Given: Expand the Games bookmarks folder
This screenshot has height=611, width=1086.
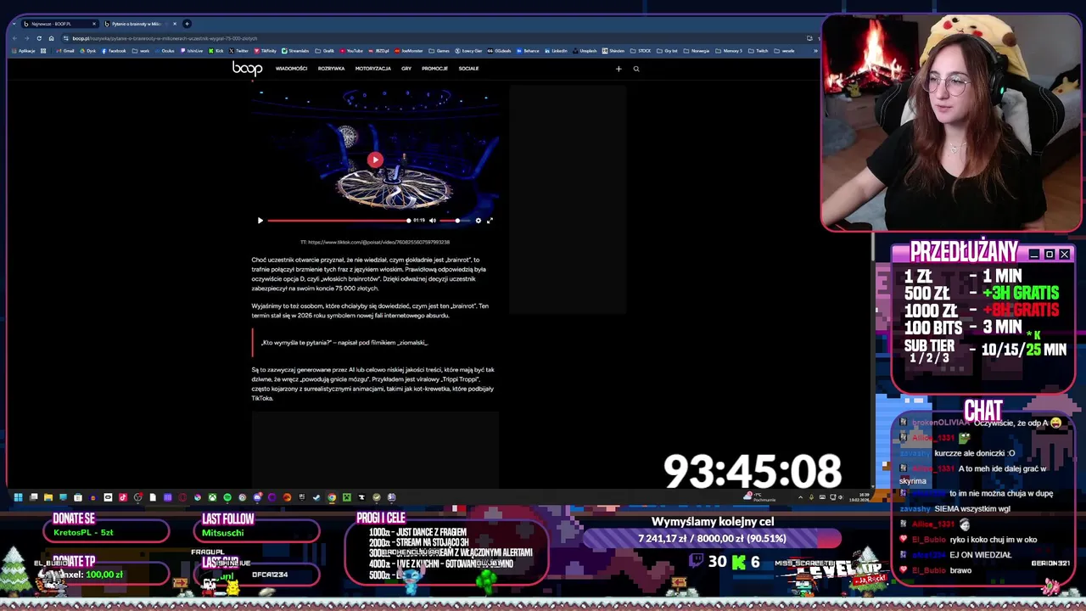Looking at the screenshot, I should point(439,51).
